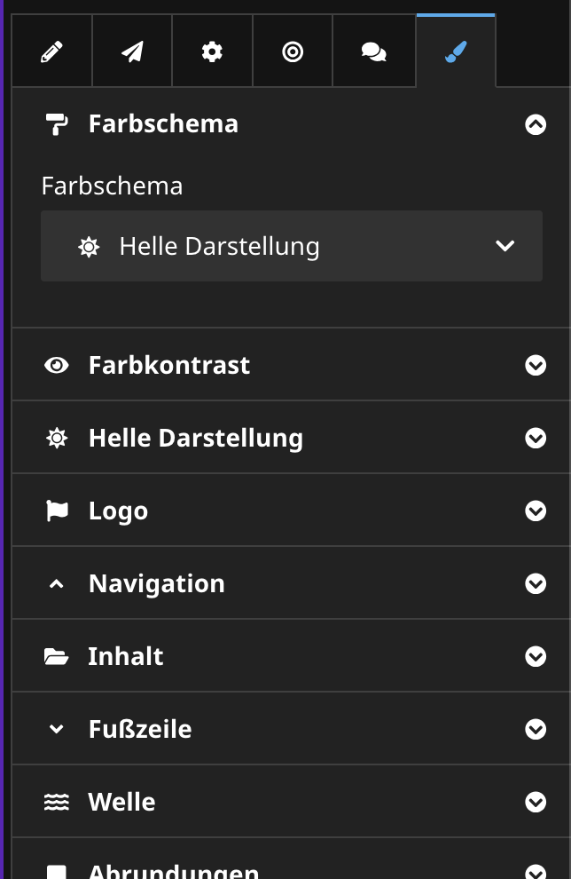Open the target bullseye tab
The height and width of the screenshot is (879, 571).
pyautogui.click(x=293, y=52)
